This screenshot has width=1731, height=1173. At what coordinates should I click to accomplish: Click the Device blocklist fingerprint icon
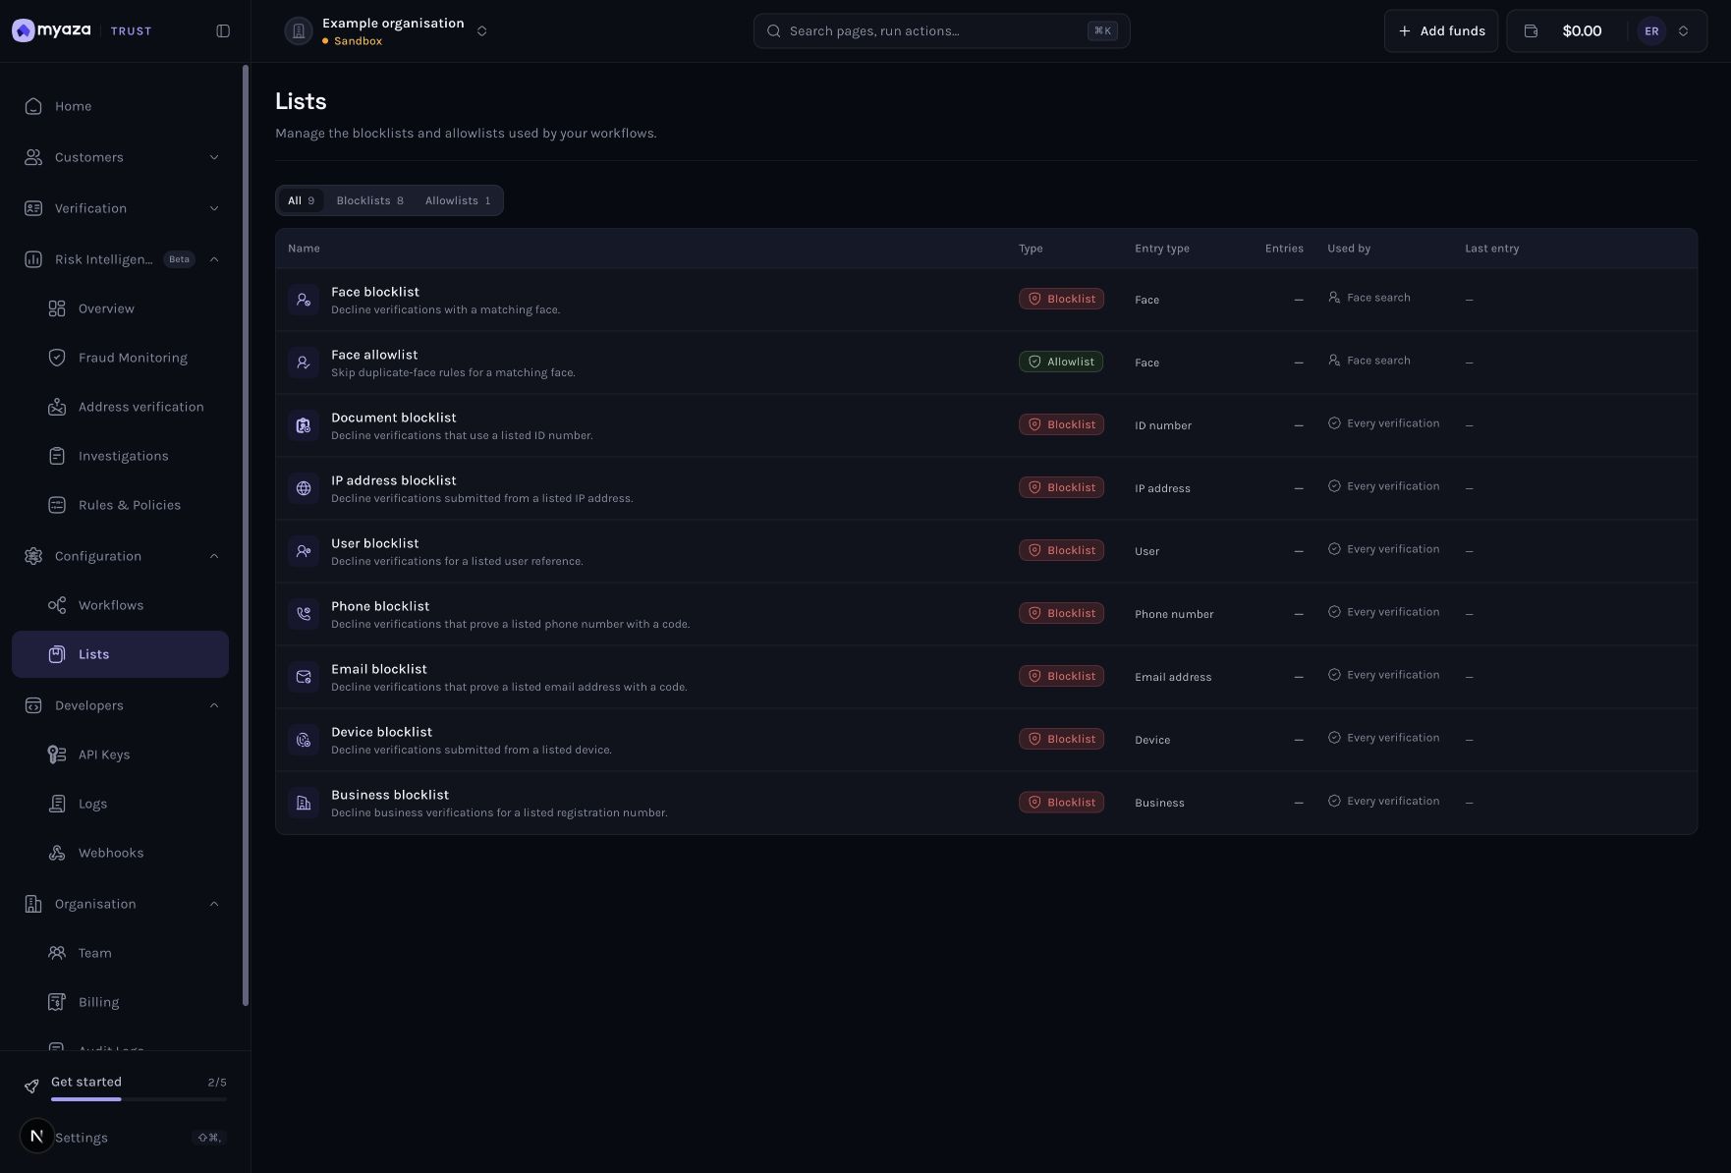[x=304, y=740]
